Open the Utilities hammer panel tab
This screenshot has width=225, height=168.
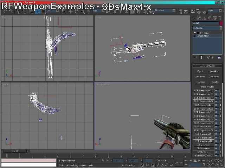pyautogui.click(x=220, y=18)
